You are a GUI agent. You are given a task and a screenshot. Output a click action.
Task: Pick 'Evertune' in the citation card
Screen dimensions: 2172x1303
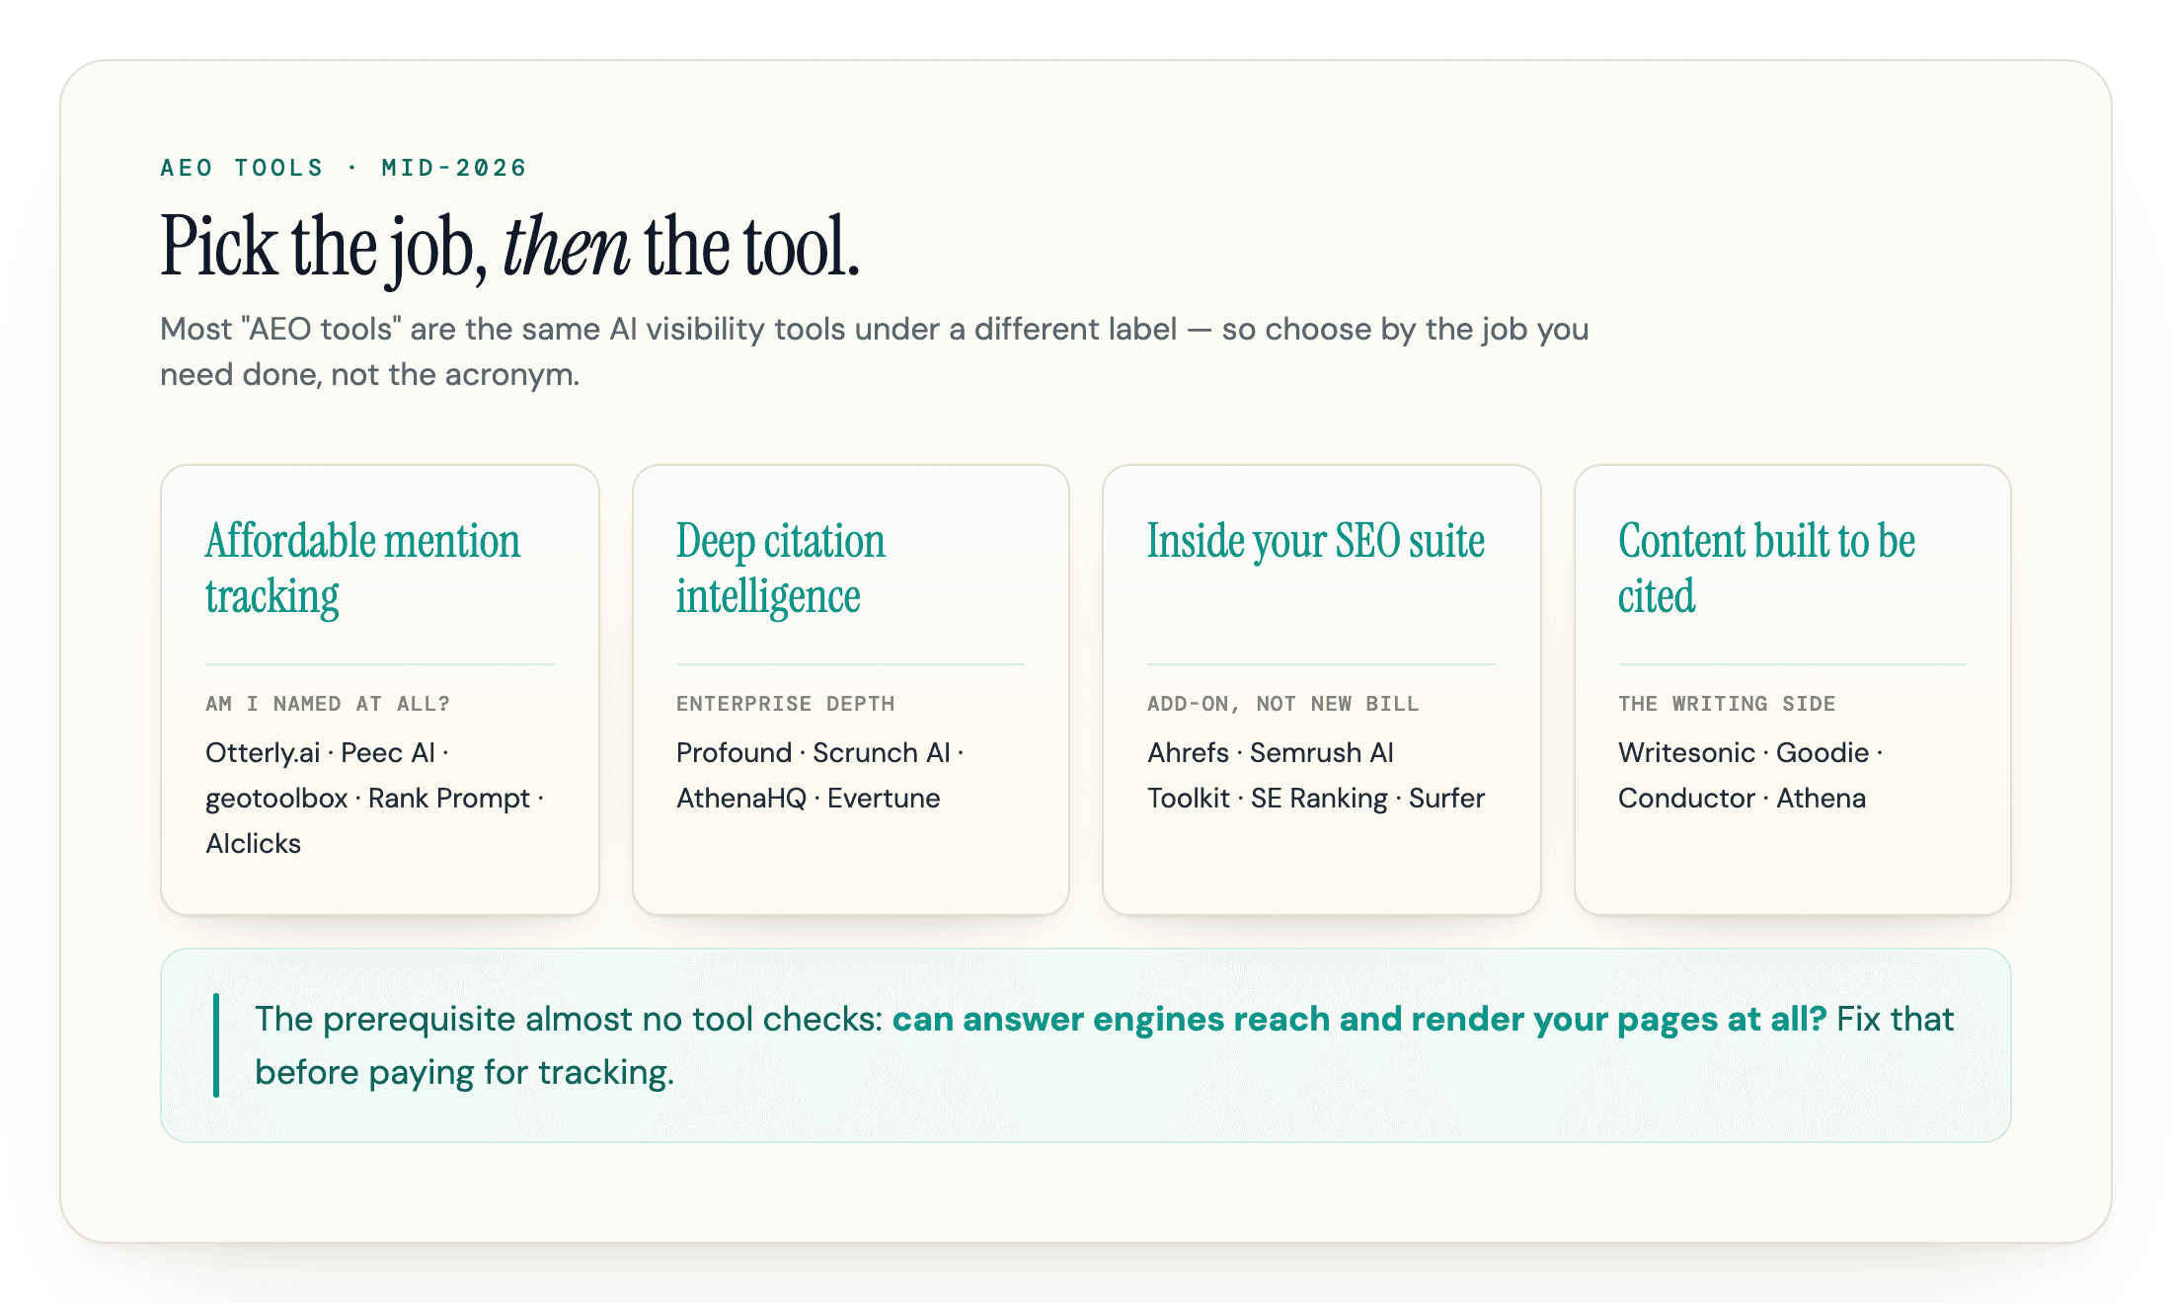tap(884, 799)
